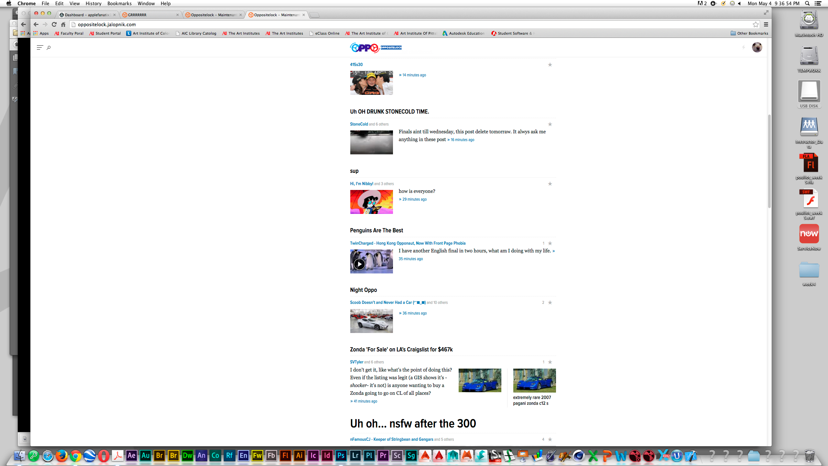Launch Photoshop from the dock
The image size is (828, 466).
coord(341,456)
